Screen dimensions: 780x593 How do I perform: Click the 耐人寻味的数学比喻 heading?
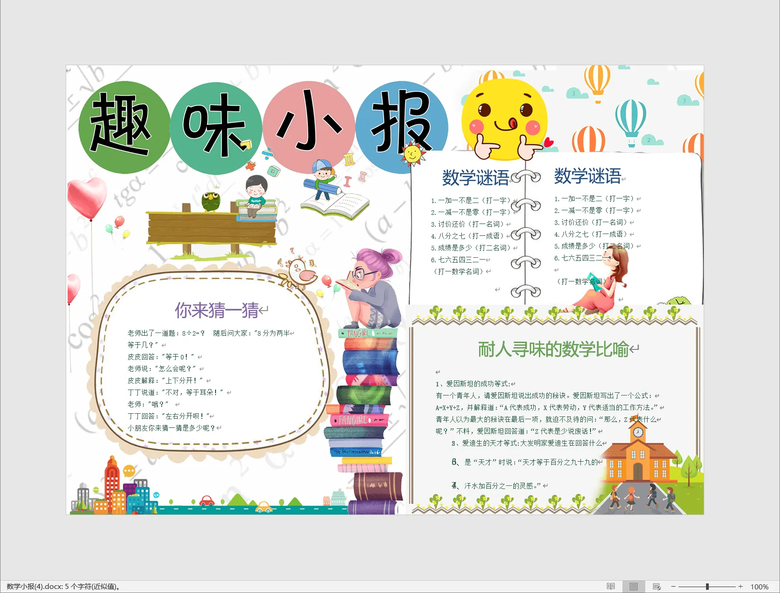pos(553,349)
